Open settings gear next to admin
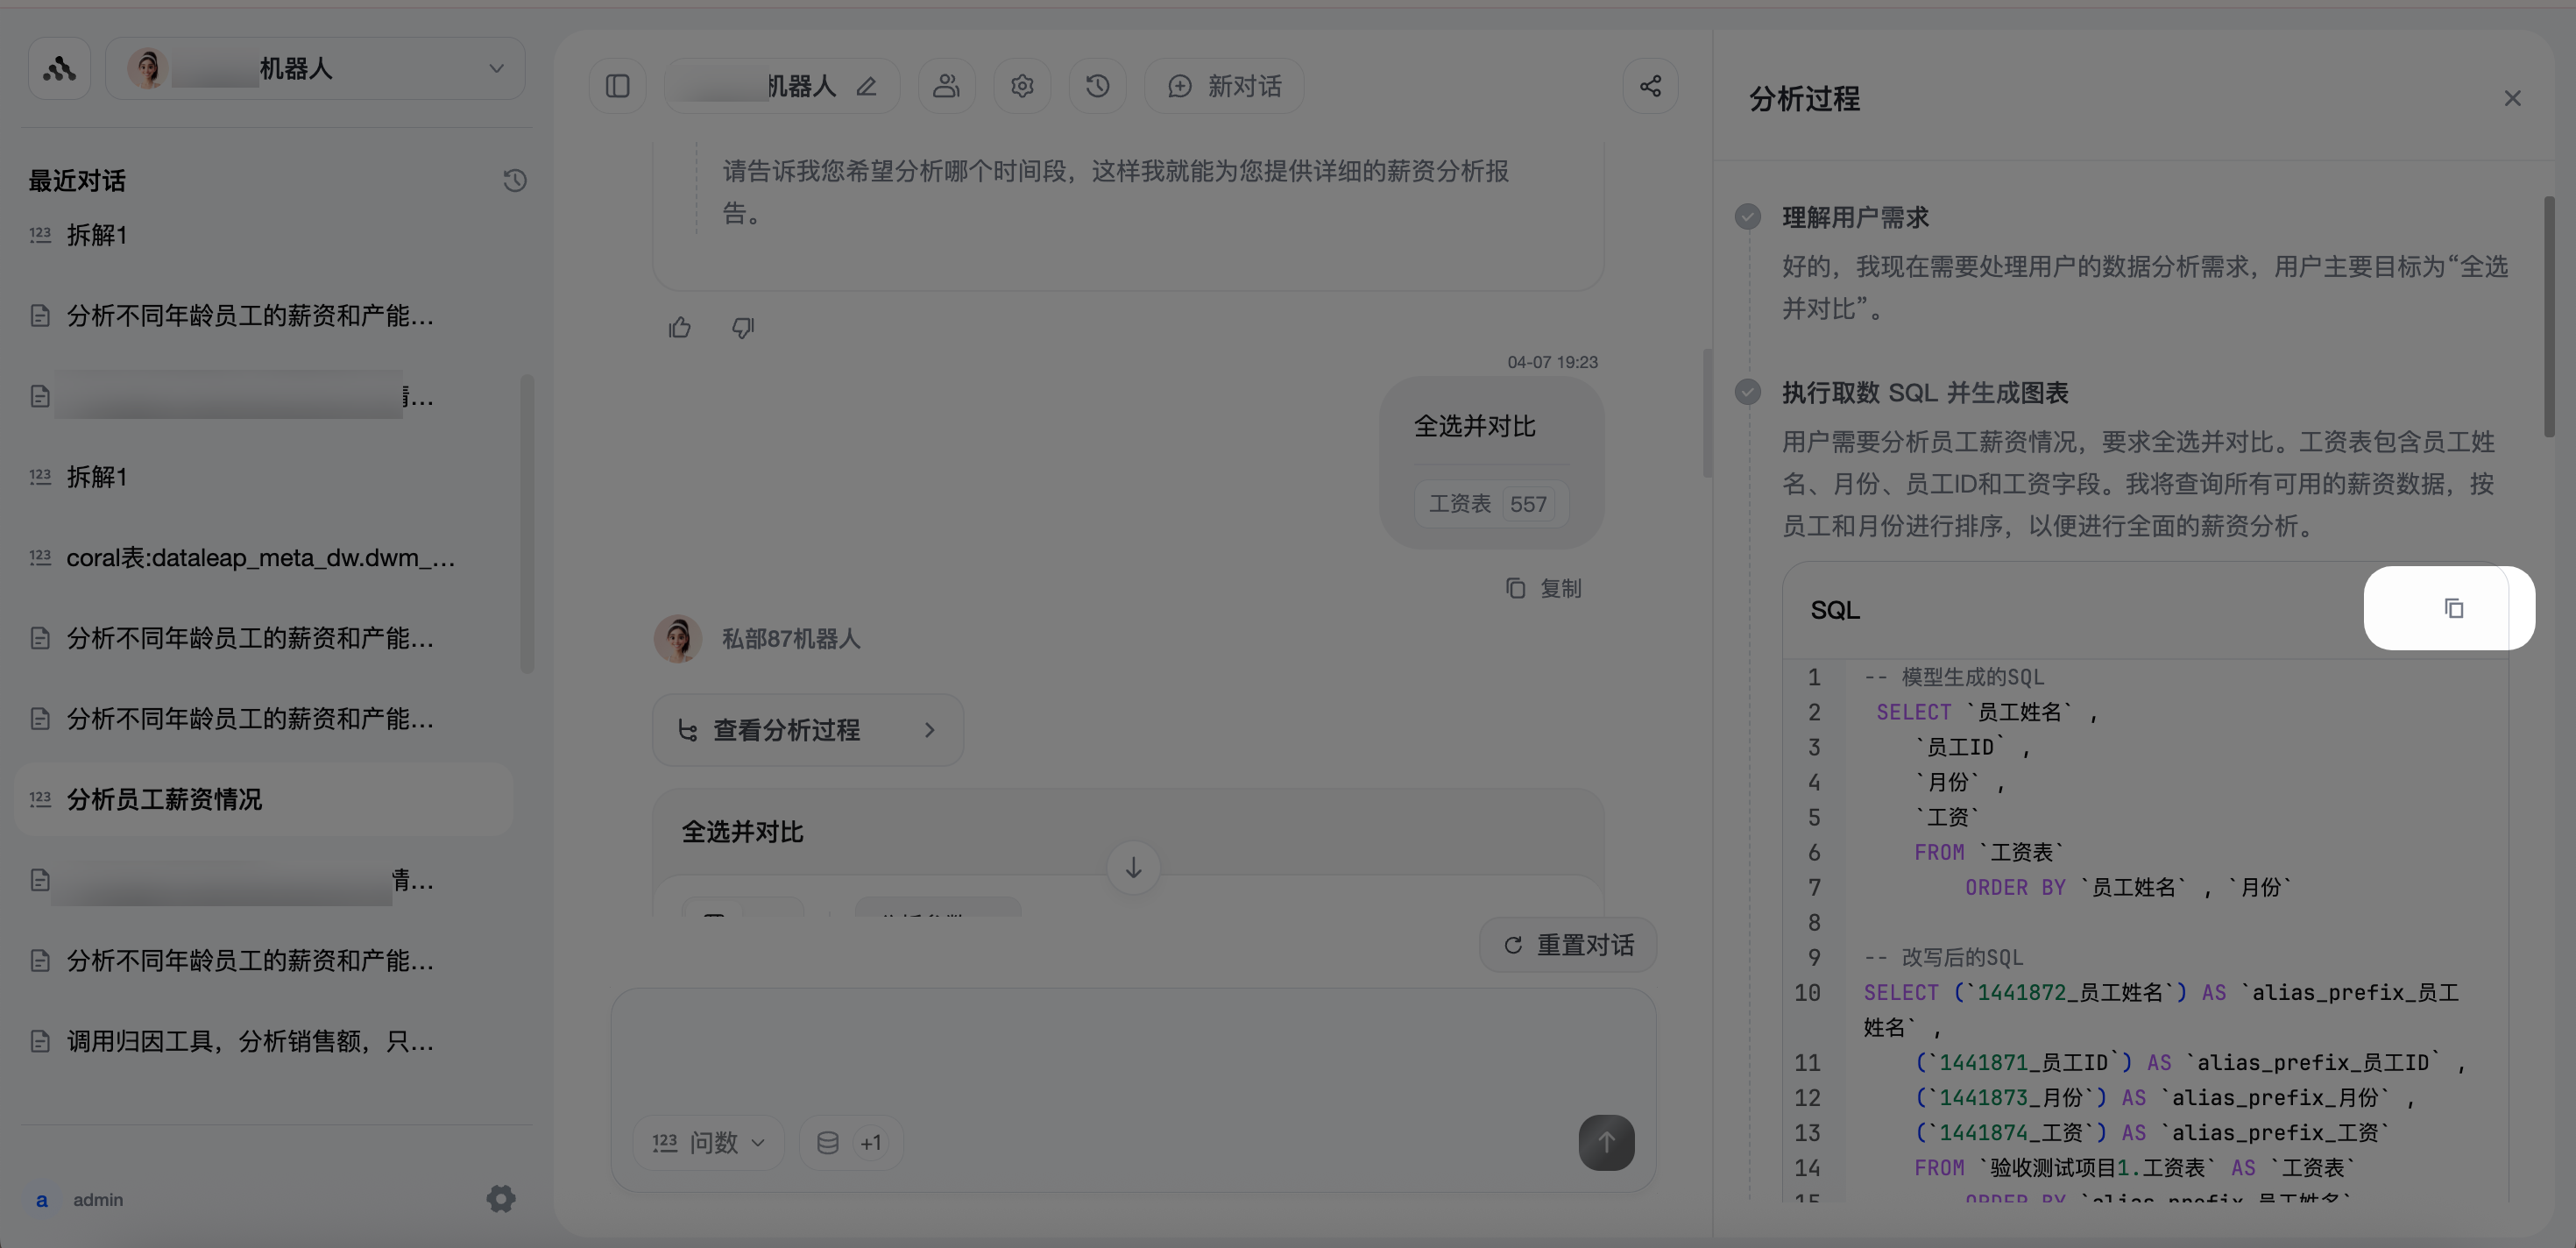 [x=501, y=1198]
